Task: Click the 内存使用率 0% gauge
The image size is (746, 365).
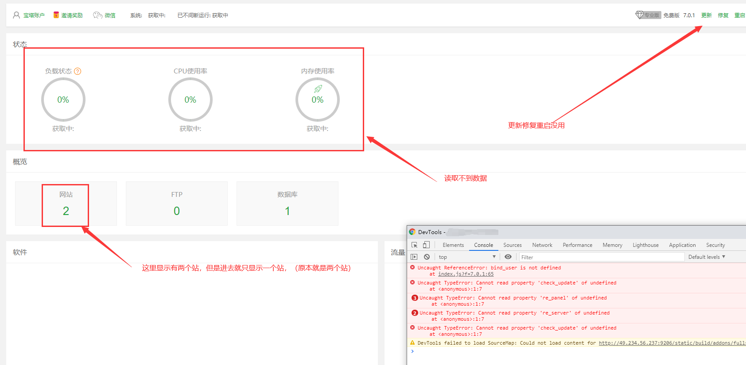Action: [318, 100]
